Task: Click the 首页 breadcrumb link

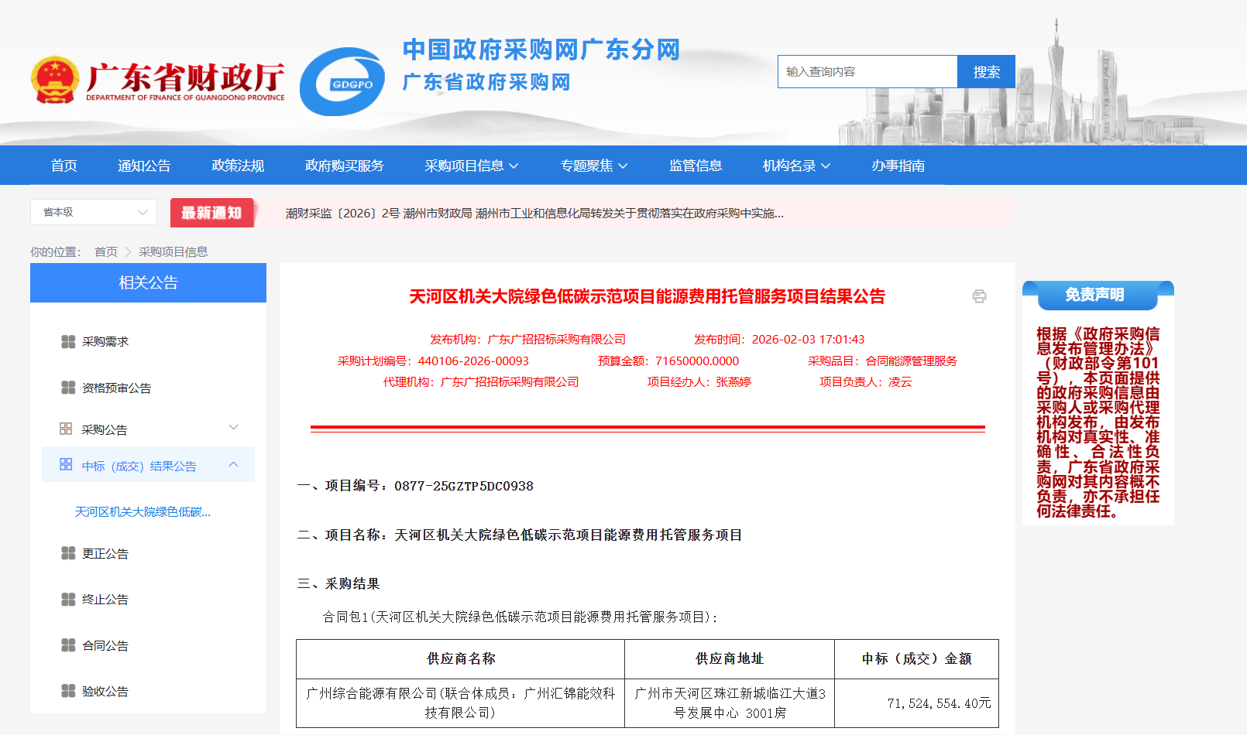Action: tap(106, 252)
